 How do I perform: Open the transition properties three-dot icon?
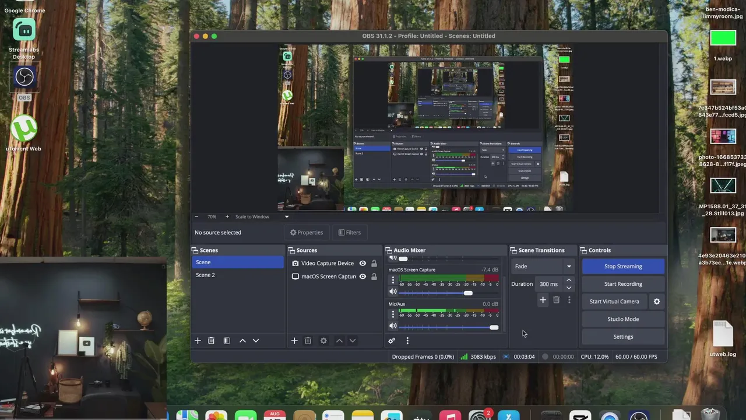click(x=569, y=300)
